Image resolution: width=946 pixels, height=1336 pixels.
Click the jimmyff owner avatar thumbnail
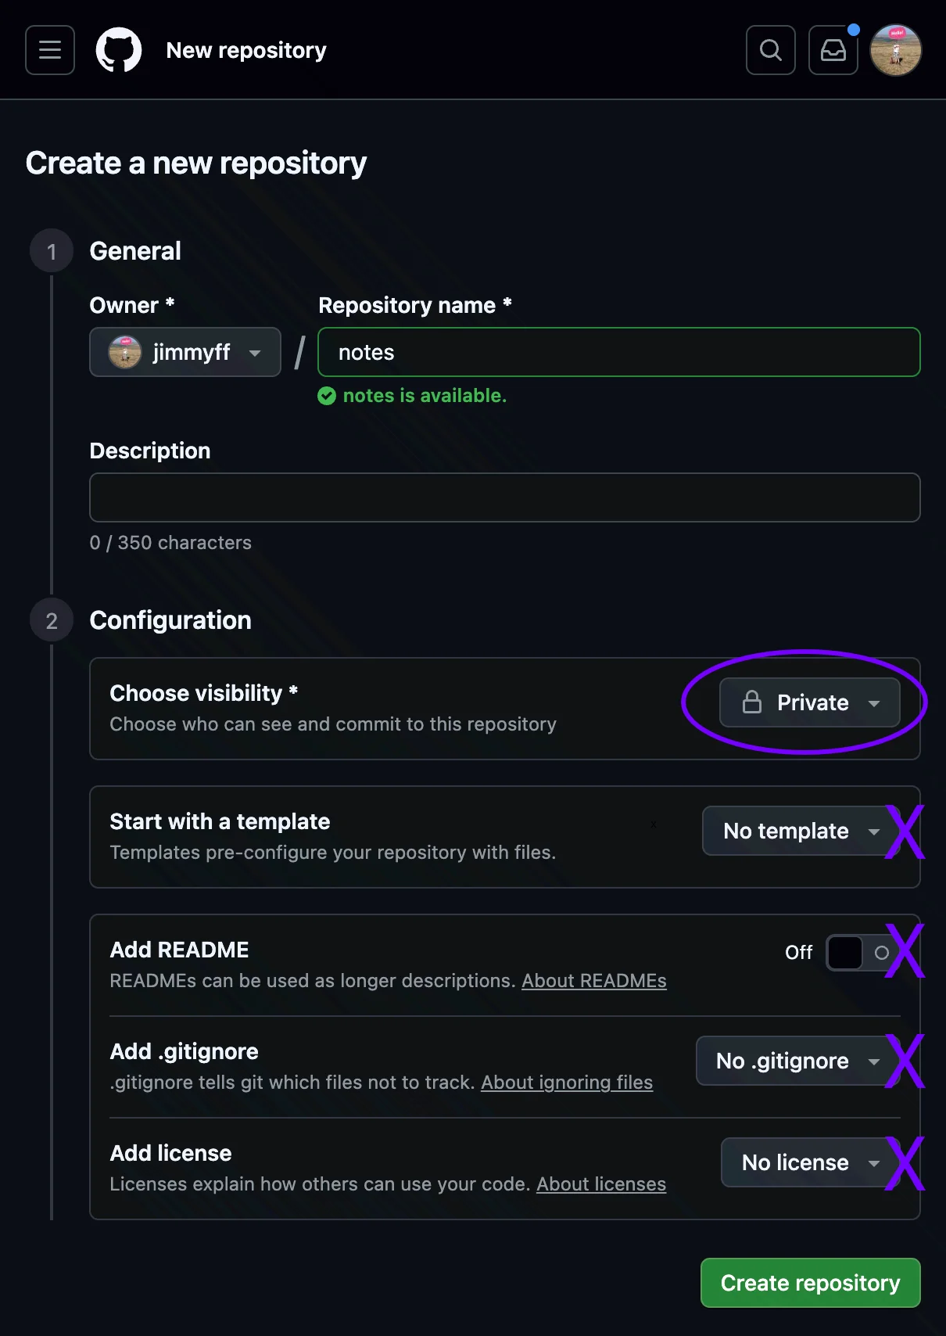125,352
